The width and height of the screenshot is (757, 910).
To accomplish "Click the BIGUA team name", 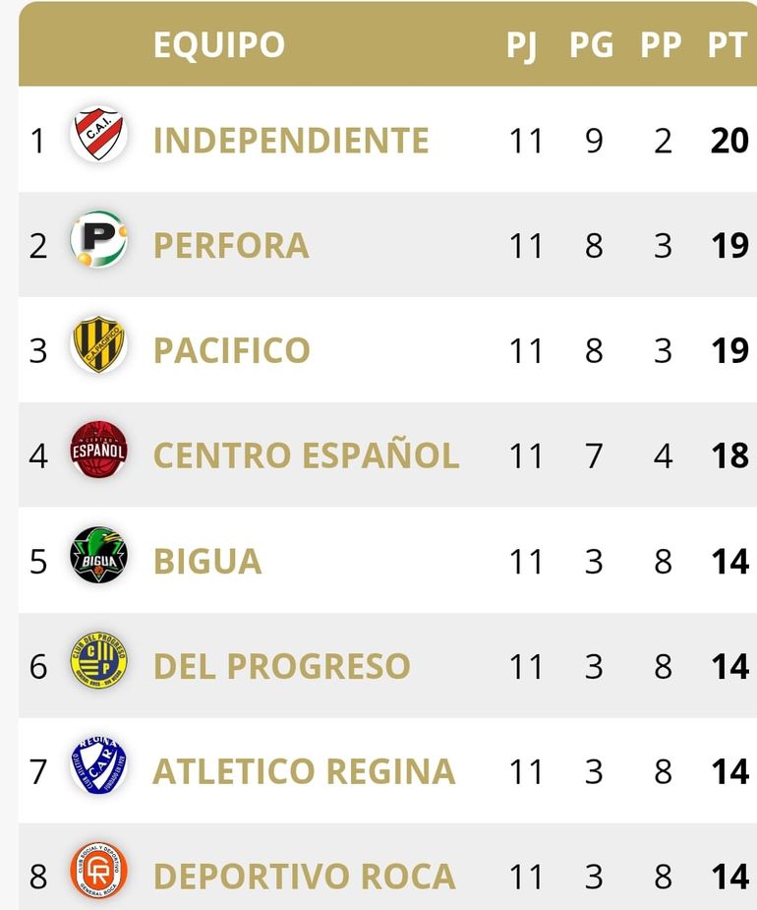I will point(207,562).
